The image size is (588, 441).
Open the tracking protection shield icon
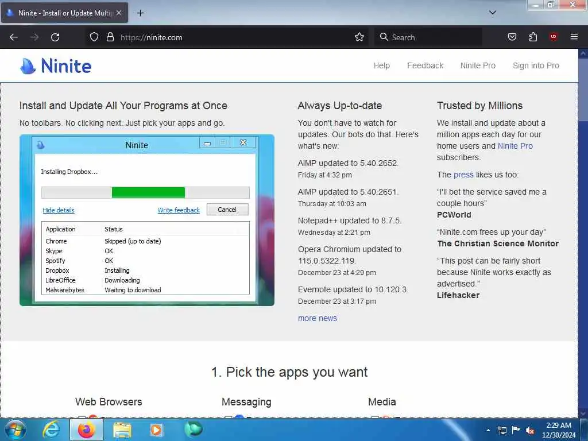pyautogui.click(x=94, y=37)
